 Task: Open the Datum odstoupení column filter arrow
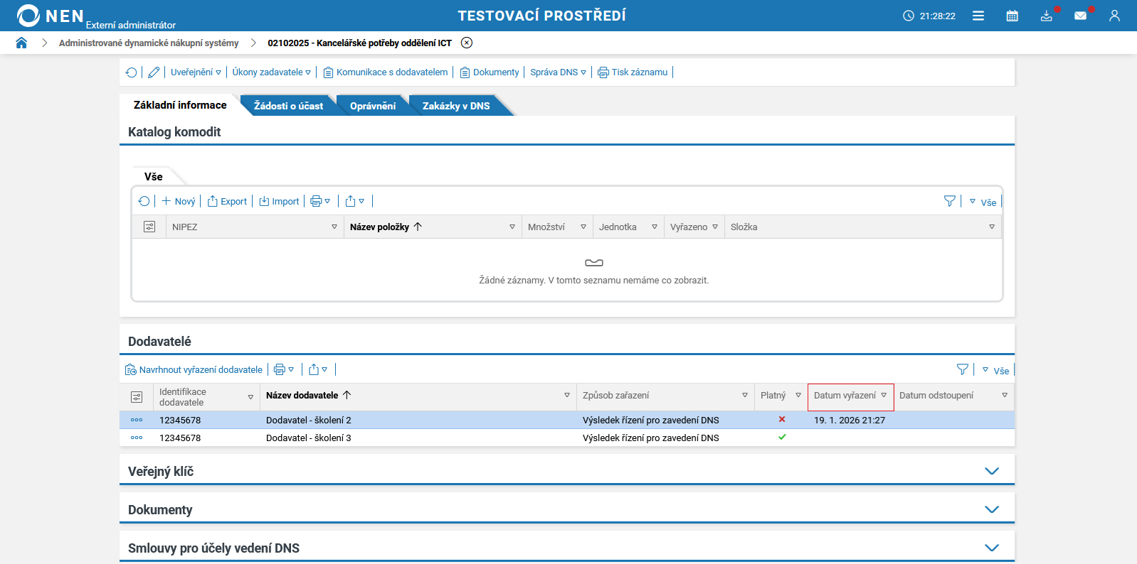1005,395
